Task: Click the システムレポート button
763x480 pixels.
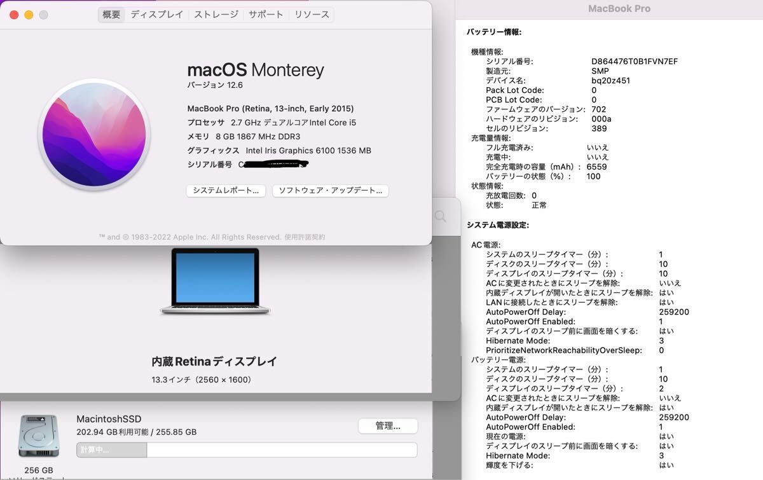Action: pos(226,190)
